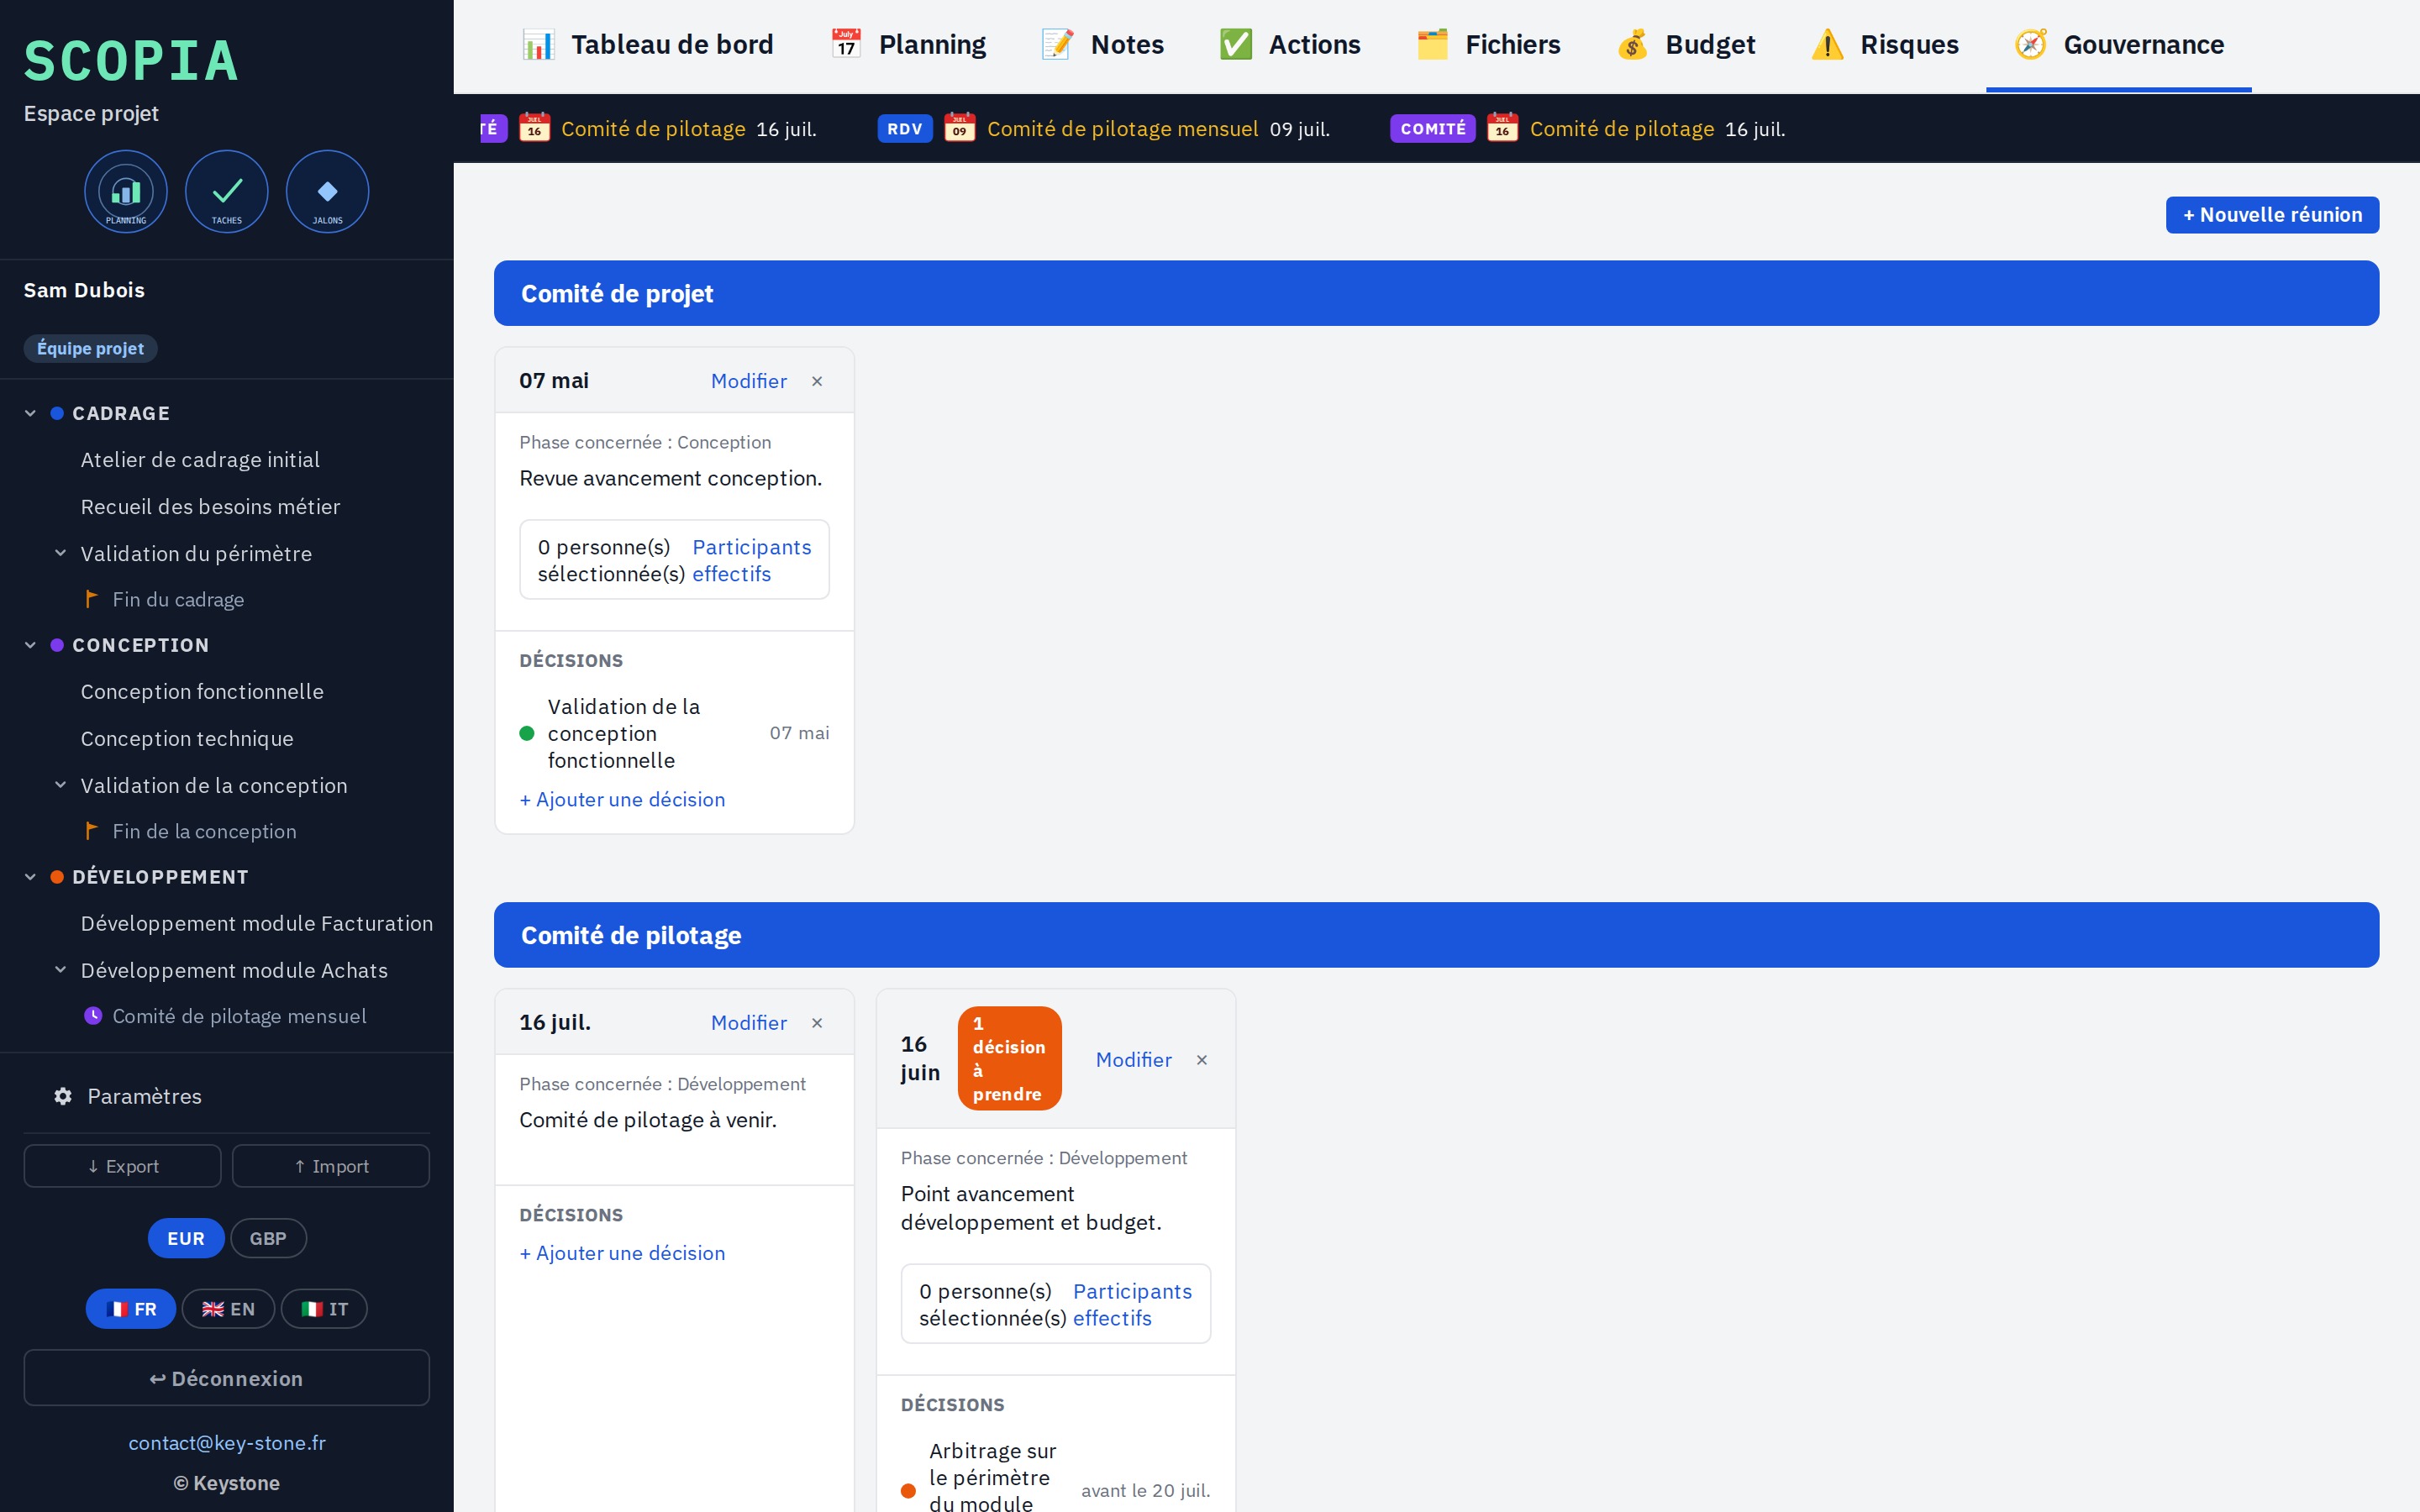Collapse Validation de la conception chevron
Screen dimensions: 2420x1512
60,785
